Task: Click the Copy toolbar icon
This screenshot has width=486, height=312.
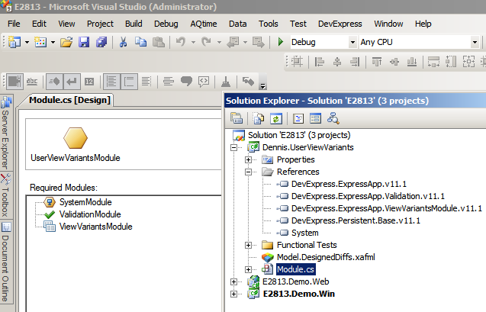Action: coord(140,42)
